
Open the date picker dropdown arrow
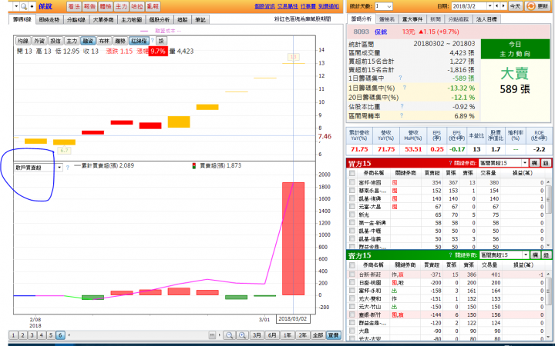490,6
